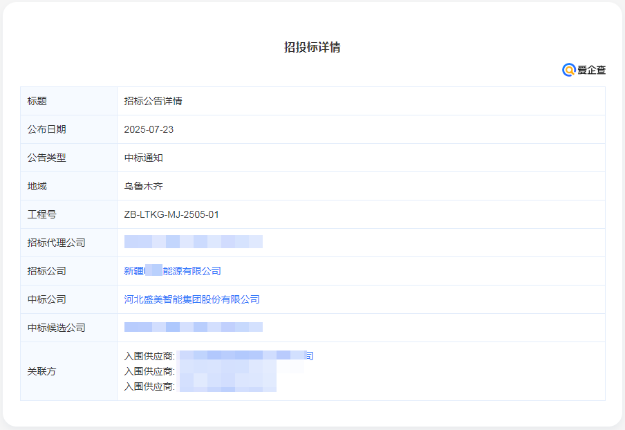This screenshot has height=430, width=625.
Task: Open the first 入围供应商 company link
Action: tap(242, 356)
